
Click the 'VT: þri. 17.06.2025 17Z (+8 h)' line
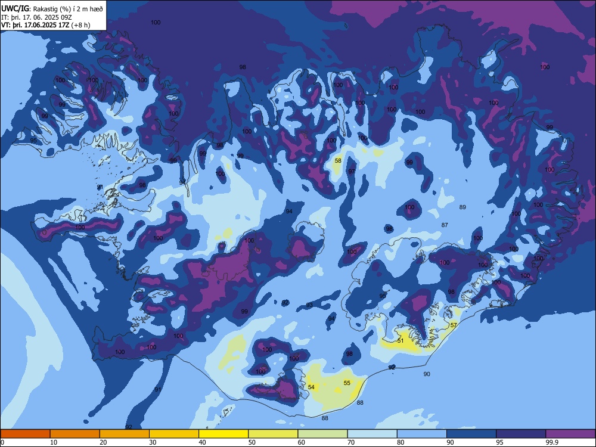46,25
